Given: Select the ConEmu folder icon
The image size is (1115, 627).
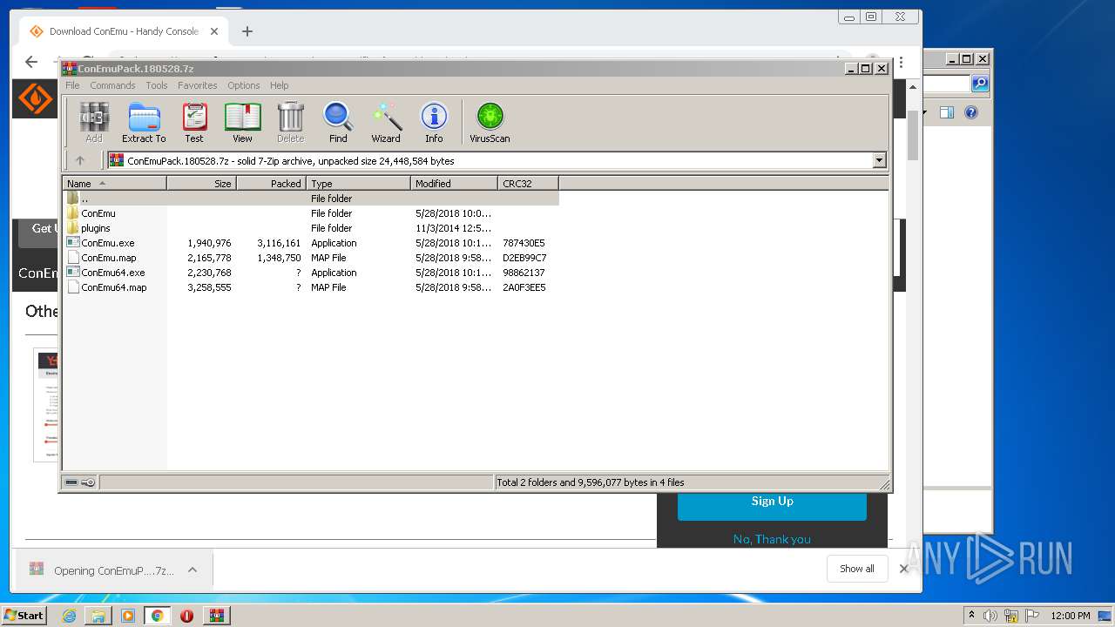Looking at the screenshot, I should (x=73, y=213).
